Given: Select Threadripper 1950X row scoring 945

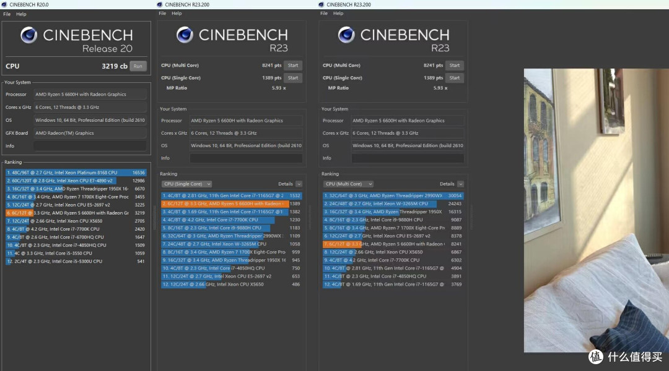Looking at the screenshot, I should pos(232,260).
